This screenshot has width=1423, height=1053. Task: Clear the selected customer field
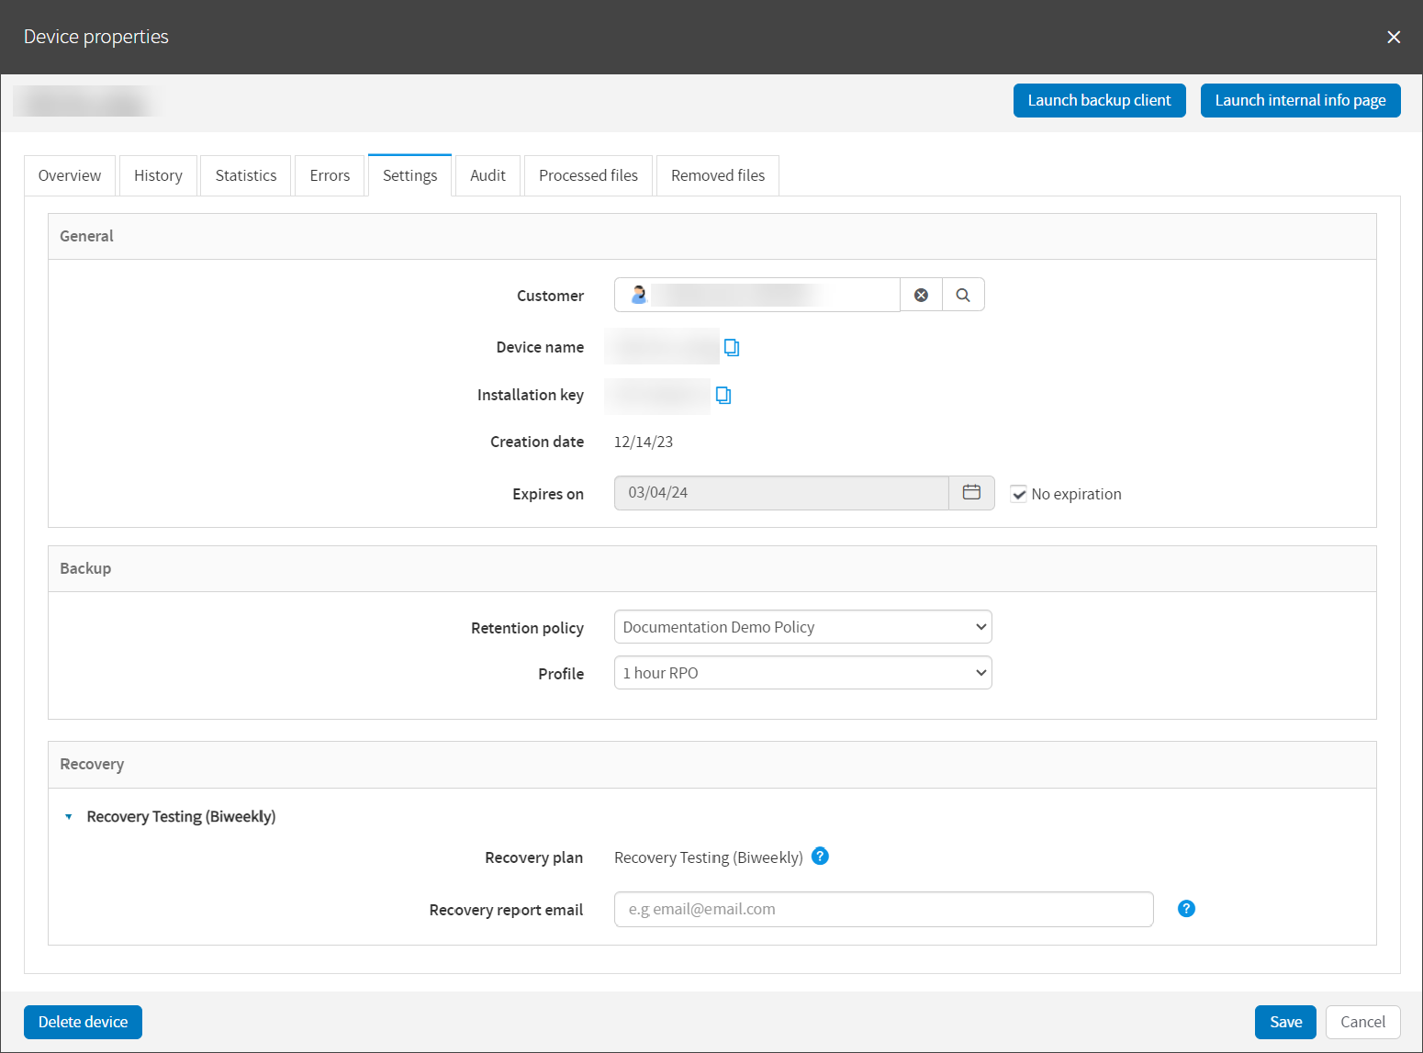click(x=921, y=295)
